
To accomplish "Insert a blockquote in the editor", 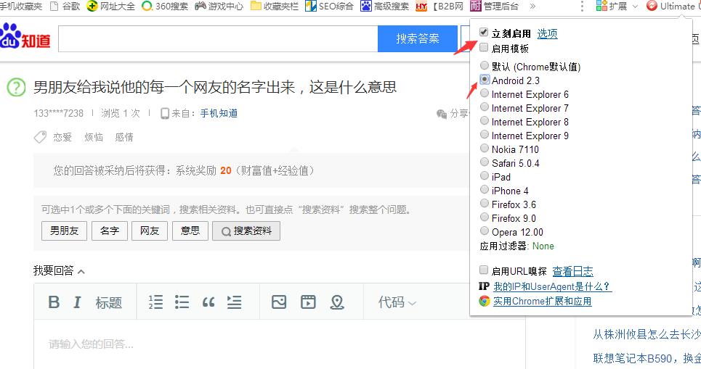I will click(208, 302).
